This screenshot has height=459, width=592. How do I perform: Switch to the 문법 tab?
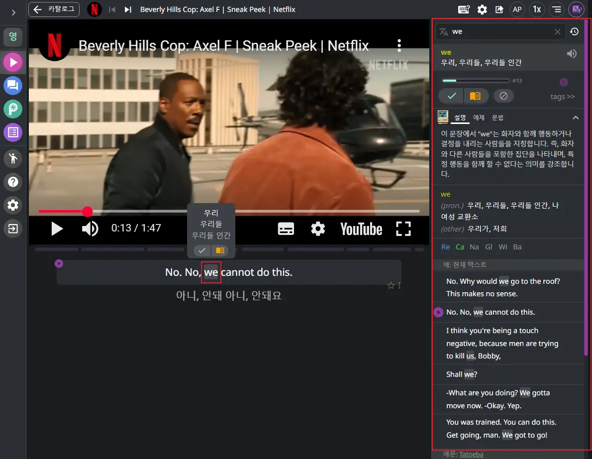click(497, 117)
